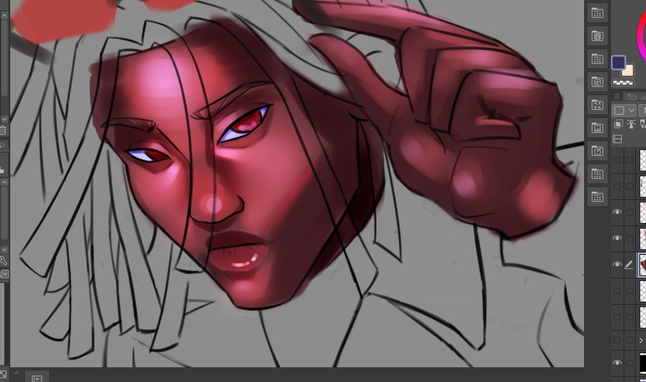Select the checkered transparent color swatch
Viewport: 646px width, 382px height.
(x=623, y=83)
